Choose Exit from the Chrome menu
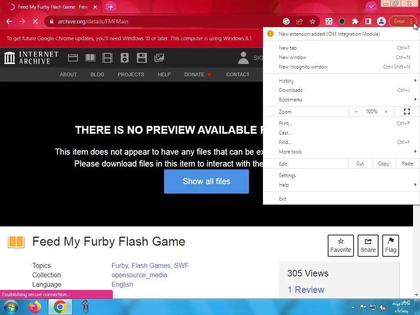The height and width of the screenshot is (315, 420). coord(341,199)
